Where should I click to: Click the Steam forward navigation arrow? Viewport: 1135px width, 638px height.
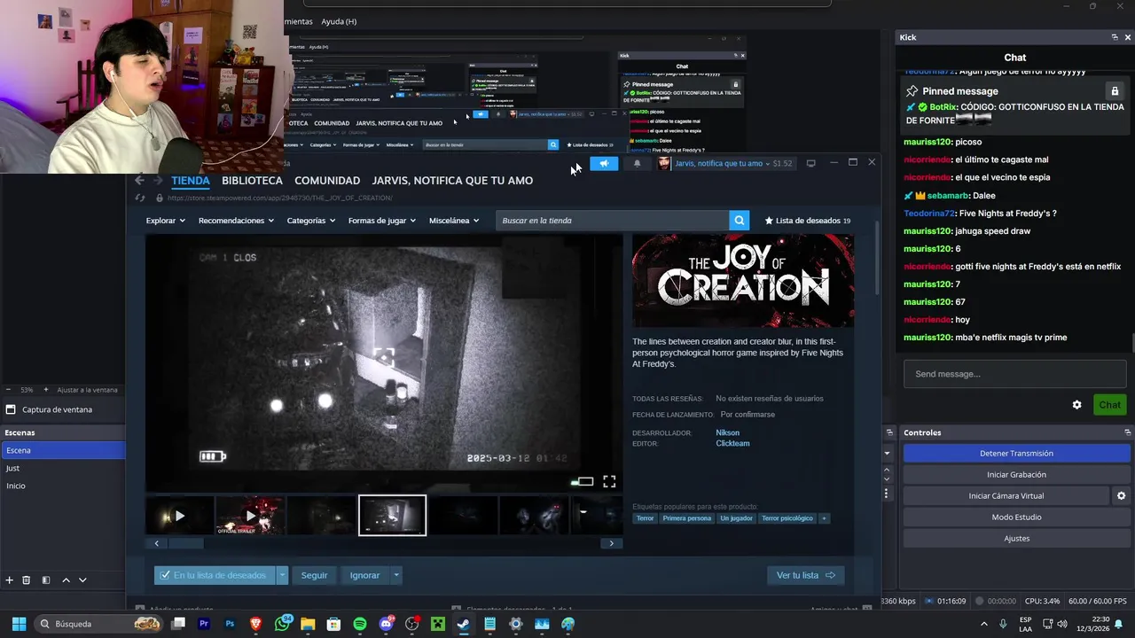coord(158,180)
